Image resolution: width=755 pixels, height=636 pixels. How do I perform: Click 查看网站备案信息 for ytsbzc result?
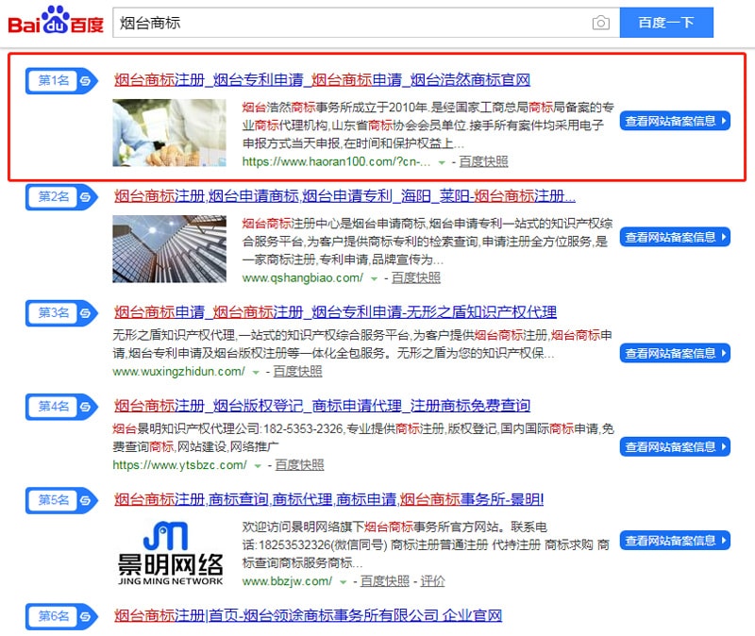coord(675,446)
